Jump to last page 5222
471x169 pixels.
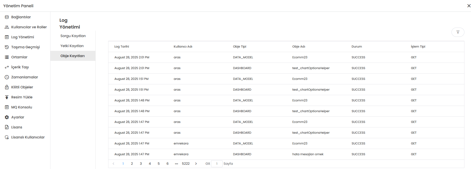coord(186,164)
